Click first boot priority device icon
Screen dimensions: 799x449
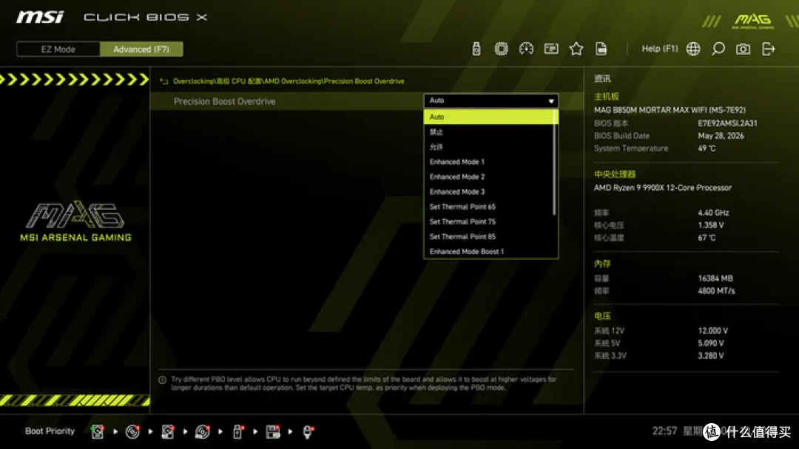click(x=98, y=432)
